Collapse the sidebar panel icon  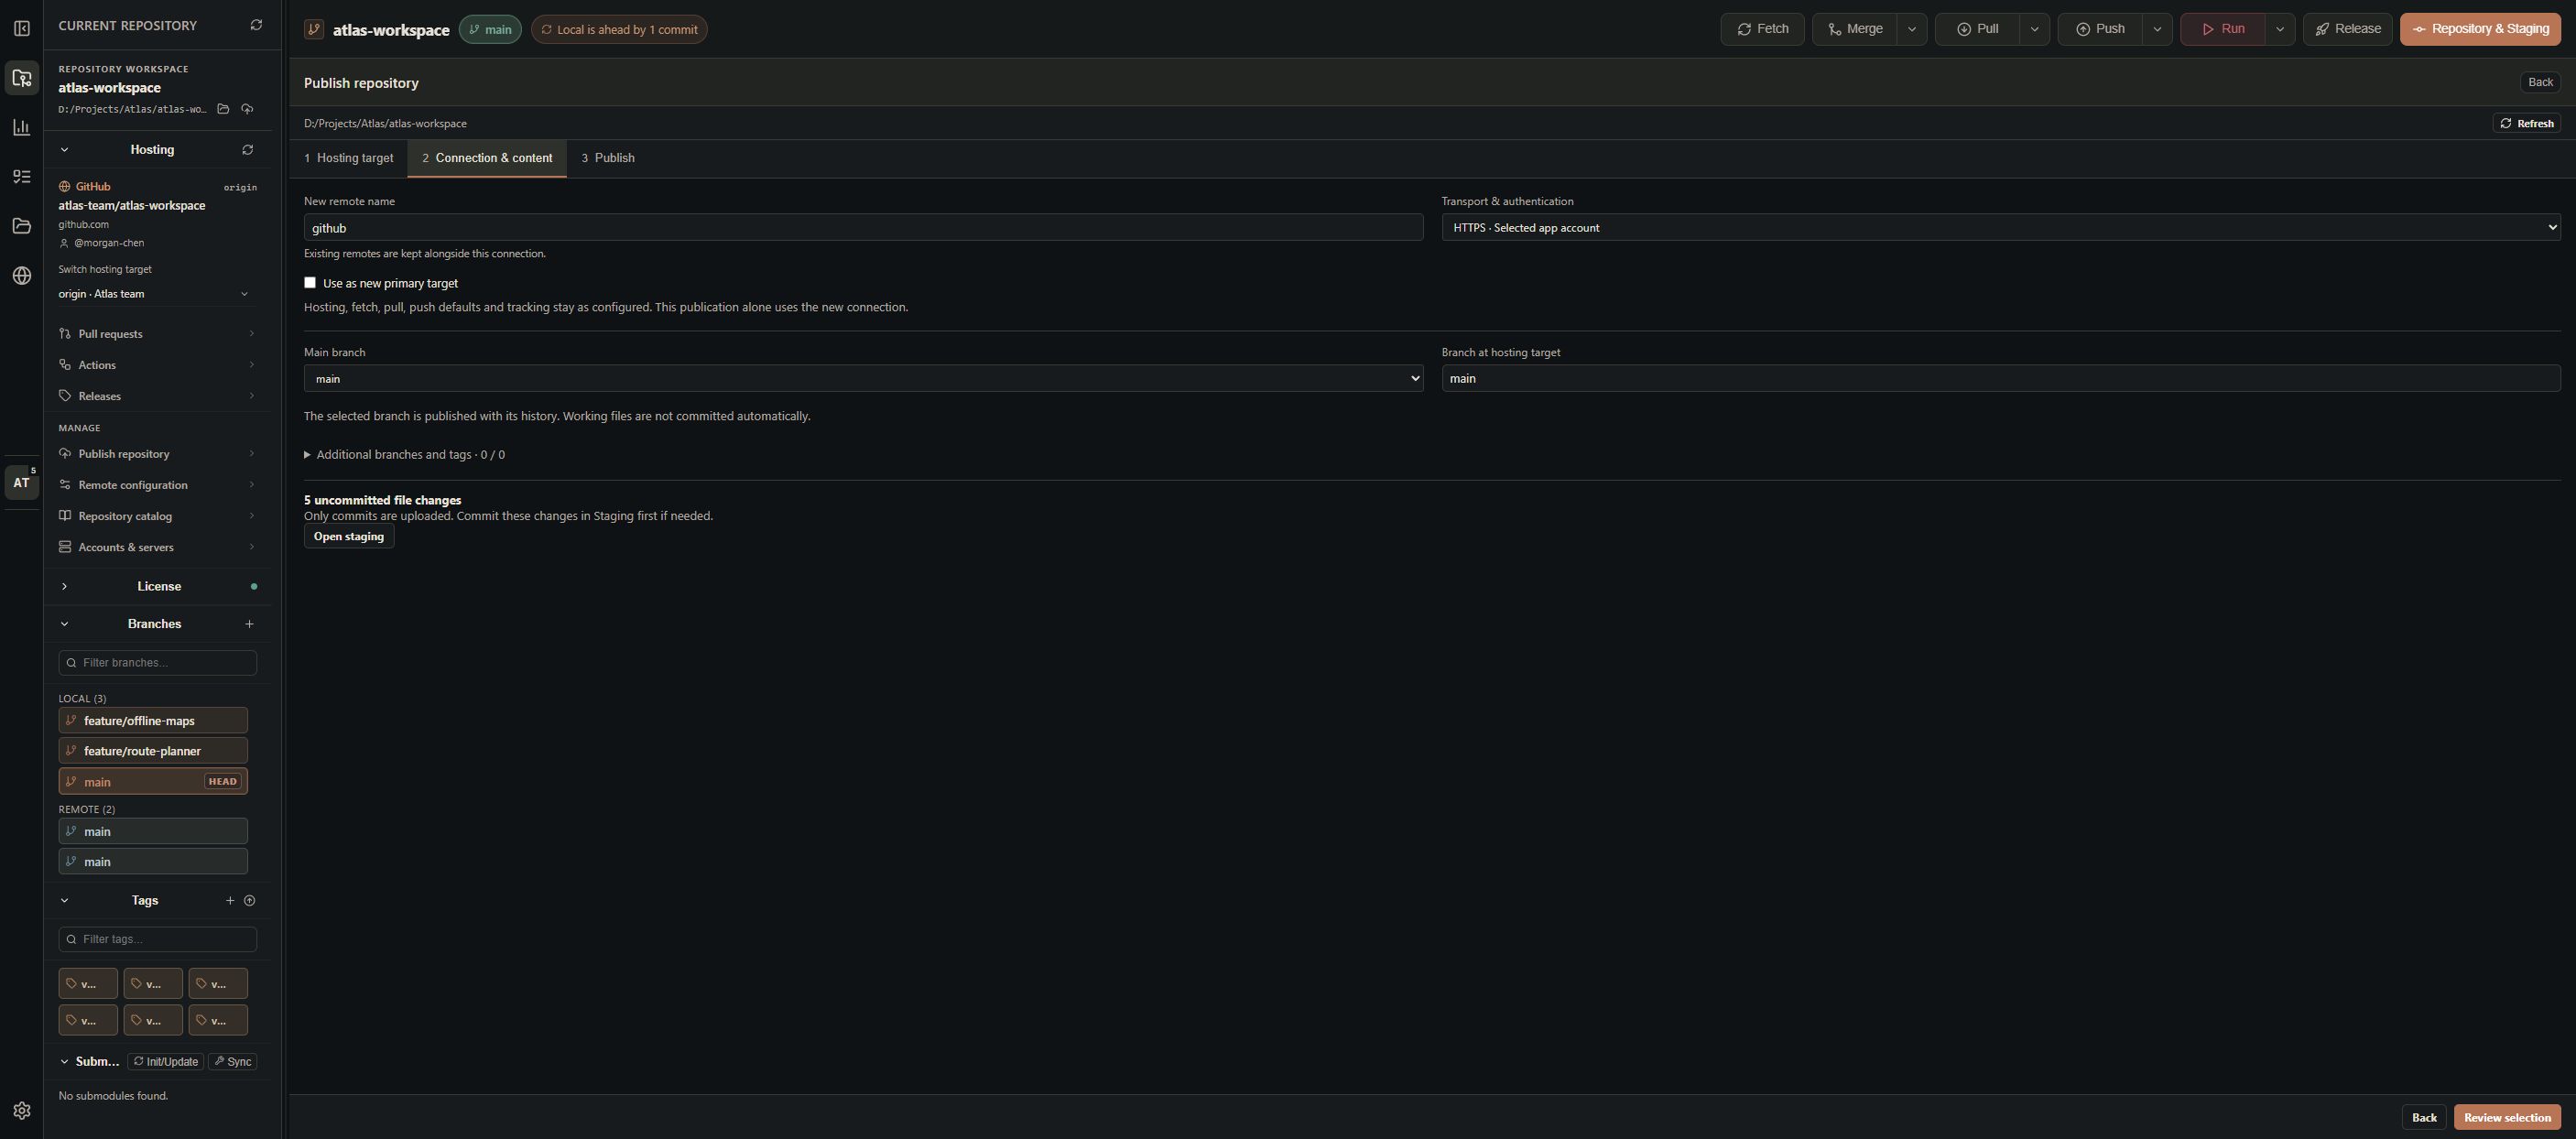[x=22, y=28]
